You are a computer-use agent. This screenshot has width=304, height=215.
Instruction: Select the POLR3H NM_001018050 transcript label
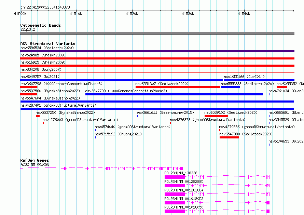(184, 207)
